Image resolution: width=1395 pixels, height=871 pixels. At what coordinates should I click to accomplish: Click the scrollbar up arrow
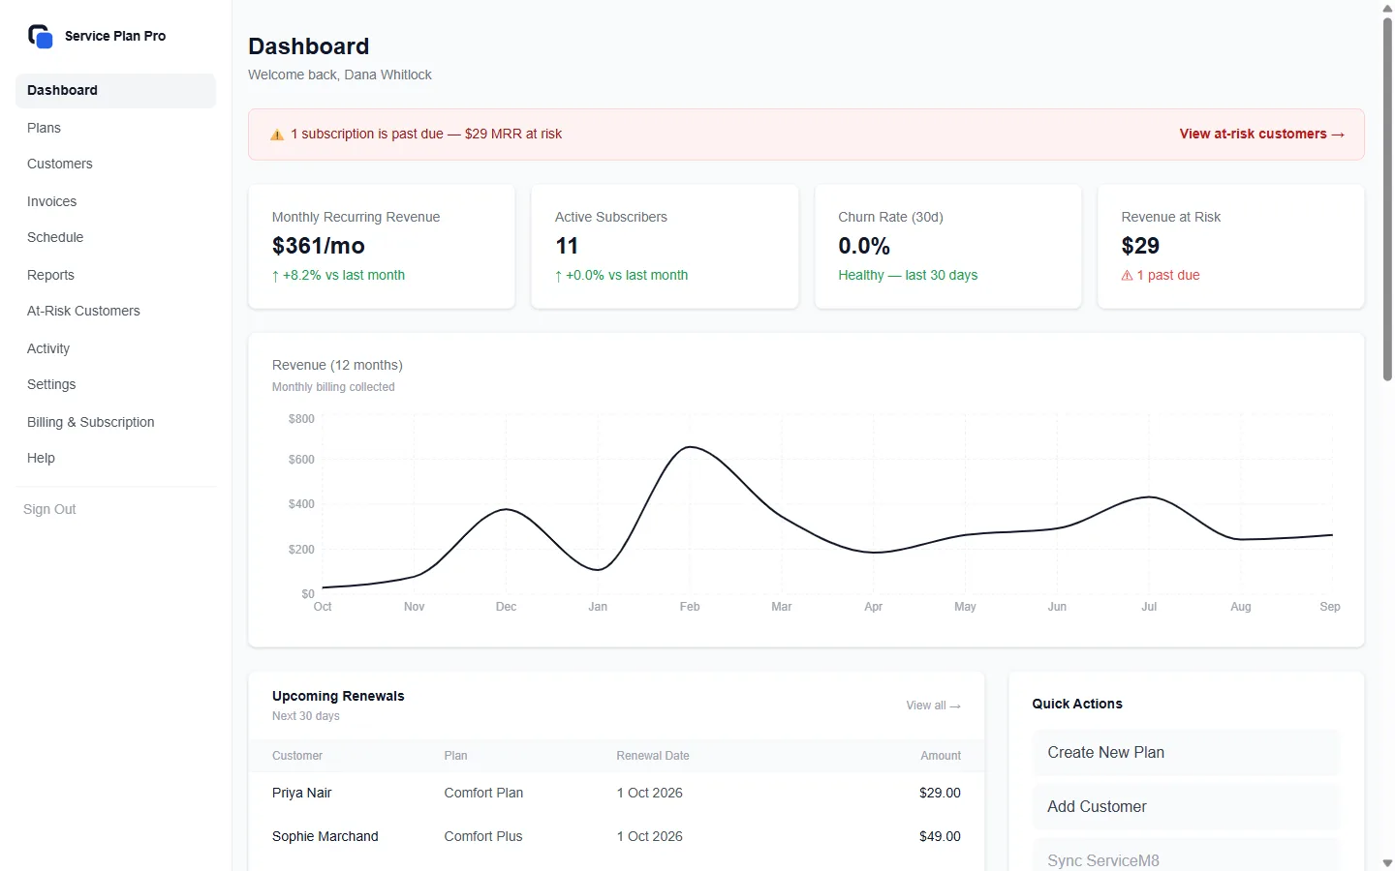[1387, 8]
